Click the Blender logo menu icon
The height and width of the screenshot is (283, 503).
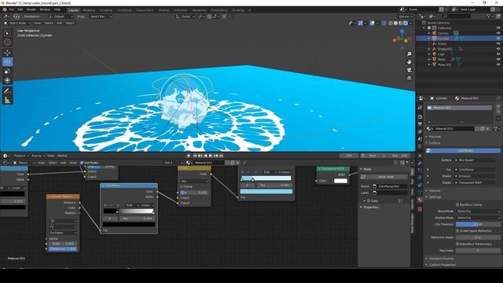[5, 10]
